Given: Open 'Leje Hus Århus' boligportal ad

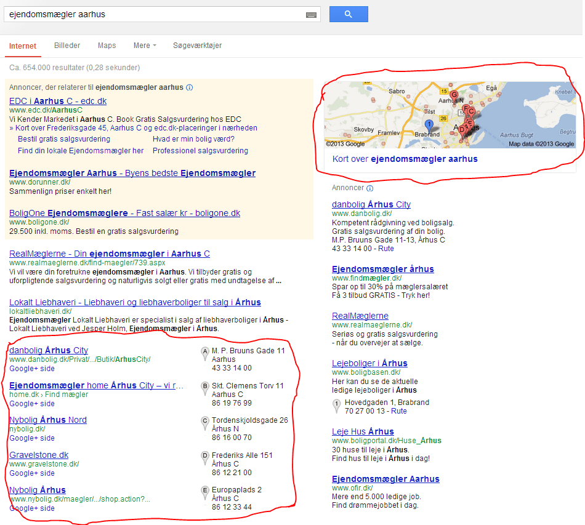Looking at the screenshot, I should [x=363, y=431].
